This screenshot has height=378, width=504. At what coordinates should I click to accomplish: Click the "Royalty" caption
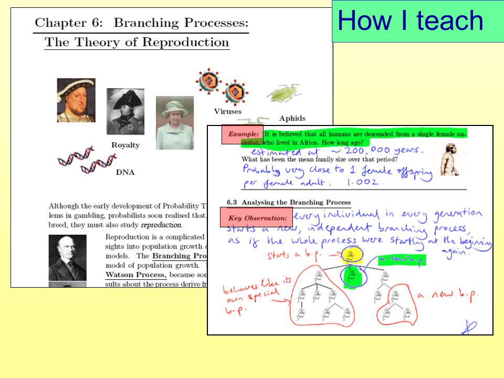[x=125, y=145]
